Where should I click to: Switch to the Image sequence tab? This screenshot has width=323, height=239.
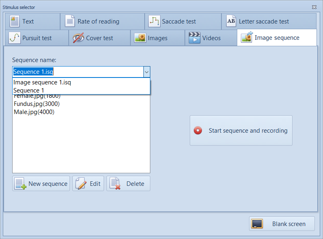277,38
